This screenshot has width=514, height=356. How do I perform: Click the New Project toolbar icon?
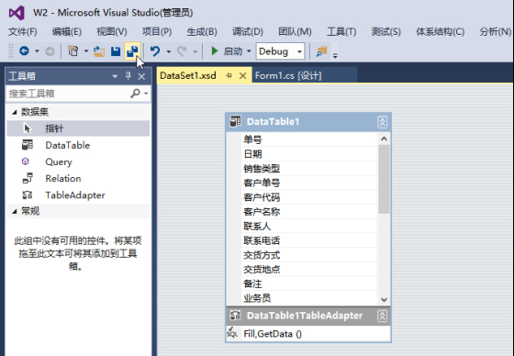coord(73,51)
